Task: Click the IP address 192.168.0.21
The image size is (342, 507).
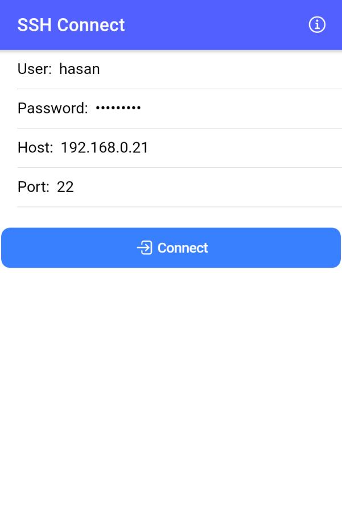Action: pyautogui.click(x=104, y=147)
